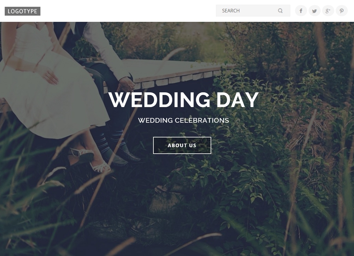The height and width of the screenshot is (256, 354).
Task: Click empty white header area beside logo
Action: pyautogui.click(x=127, y=11)
